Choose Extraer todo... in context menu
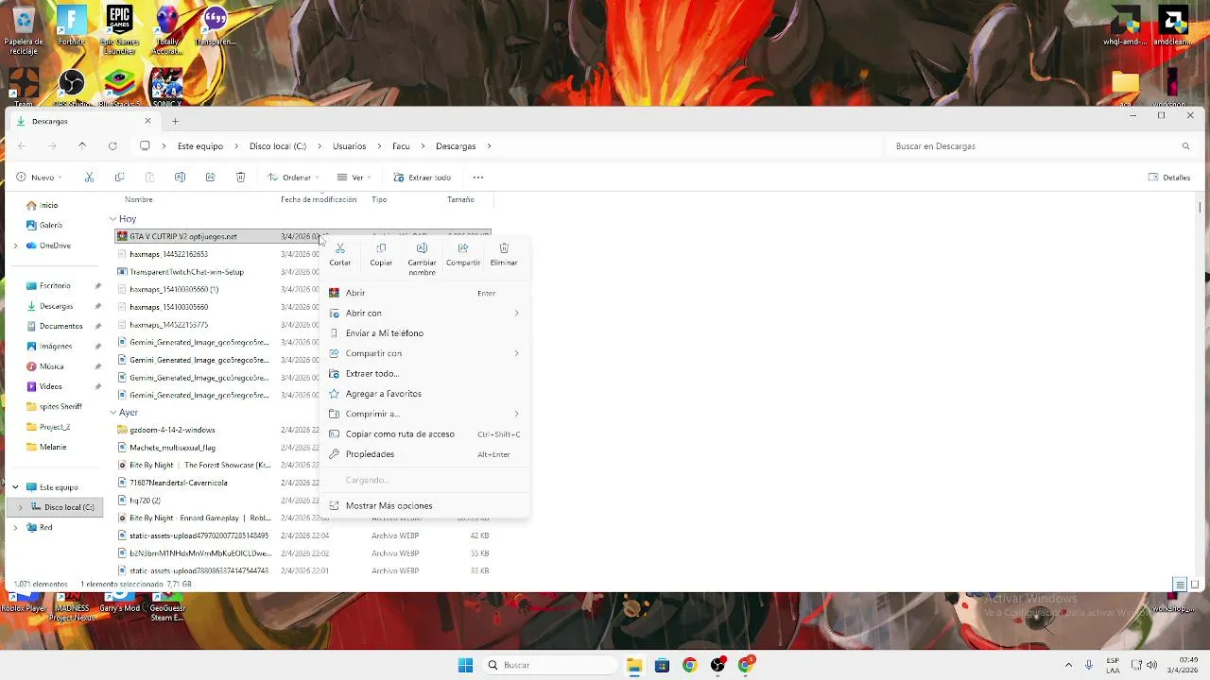 pyautogui.click(x=424, y=373)
